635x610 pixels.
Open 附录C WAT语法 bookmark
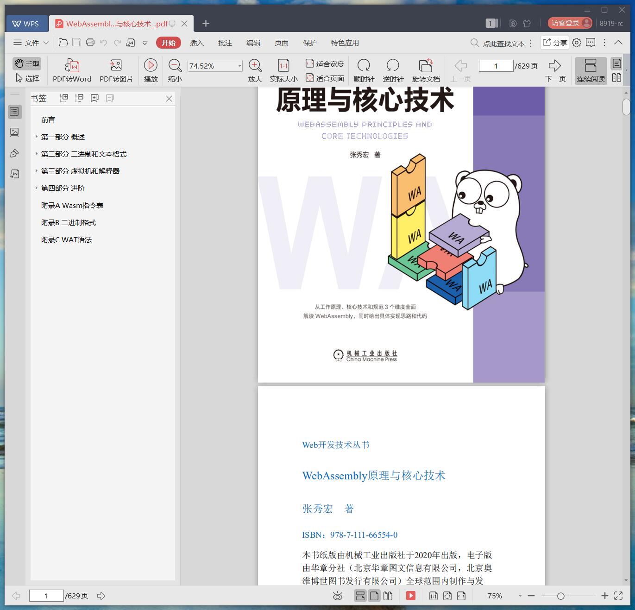point(66,239)
